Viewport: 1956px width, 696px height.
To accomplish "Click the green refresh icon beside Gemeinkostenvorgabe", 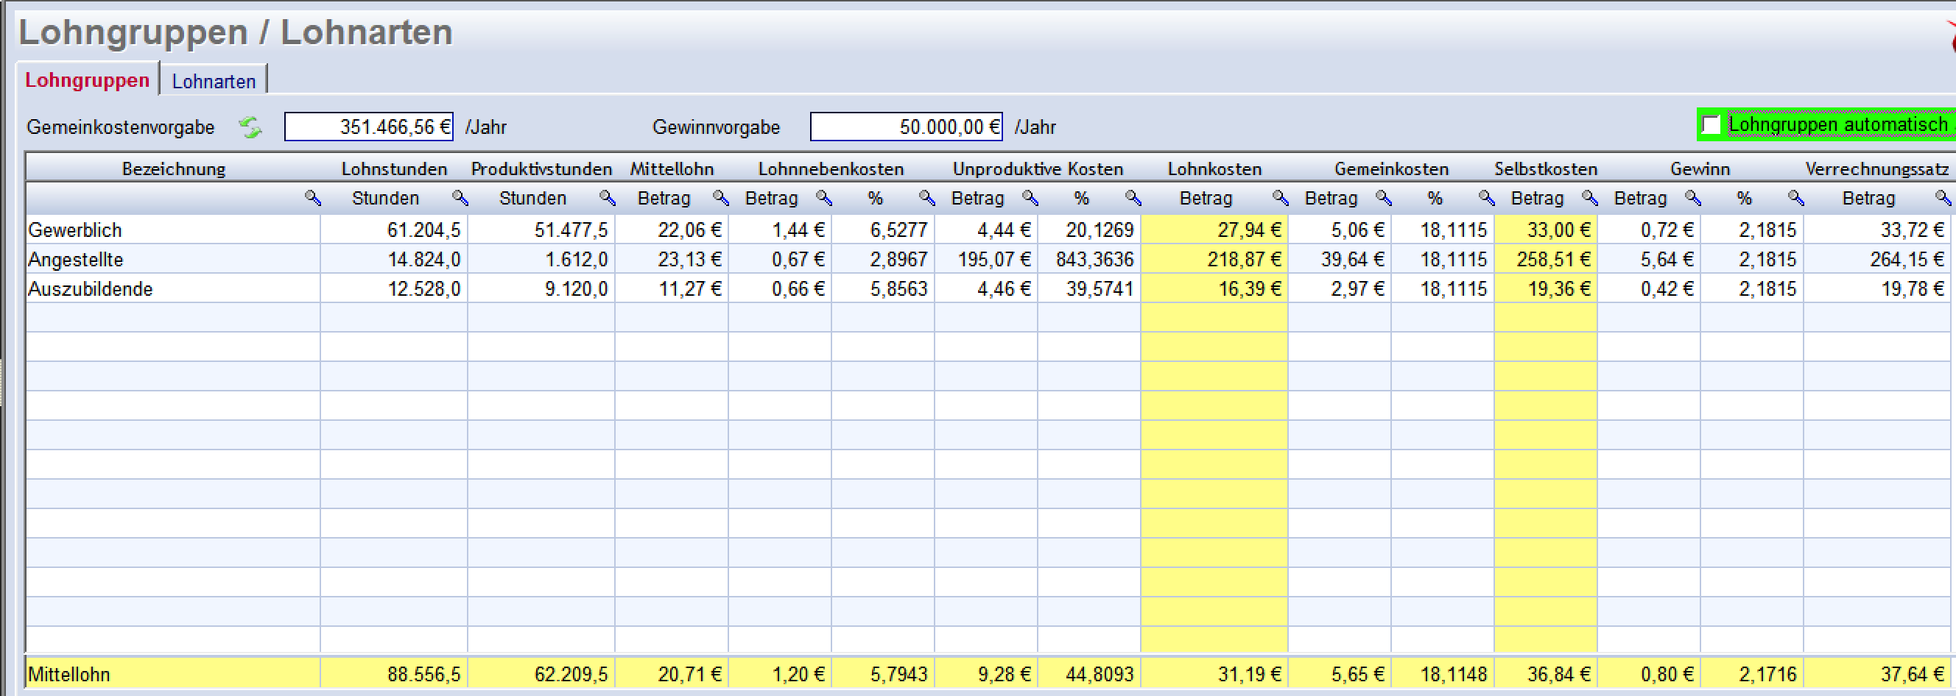I will (x=250, y=127).
